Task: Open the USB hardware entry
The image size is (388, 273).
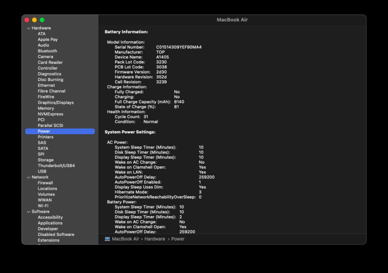Action: 42,171
